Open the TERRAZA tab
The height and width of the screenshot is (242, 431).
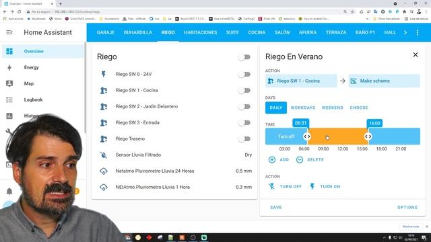point(336,32)
